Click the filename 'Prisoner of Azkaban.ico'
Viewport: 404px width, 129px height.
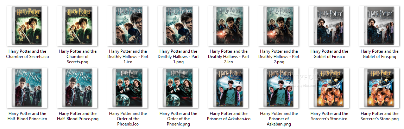click(x=229, y=116)
